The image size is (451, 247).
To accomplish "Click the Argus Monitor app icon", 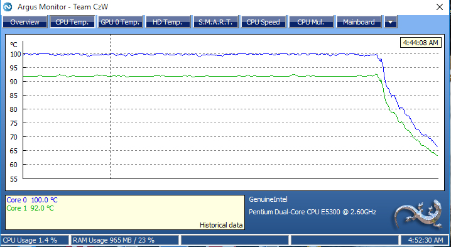I will pos(8,7).
